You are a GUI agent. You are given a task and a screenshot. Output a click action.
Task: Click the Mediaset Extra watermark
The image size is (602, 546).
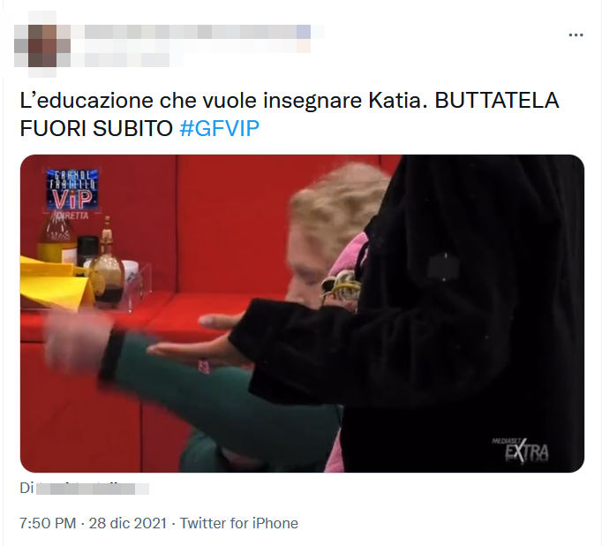click(x=520, y=449)
